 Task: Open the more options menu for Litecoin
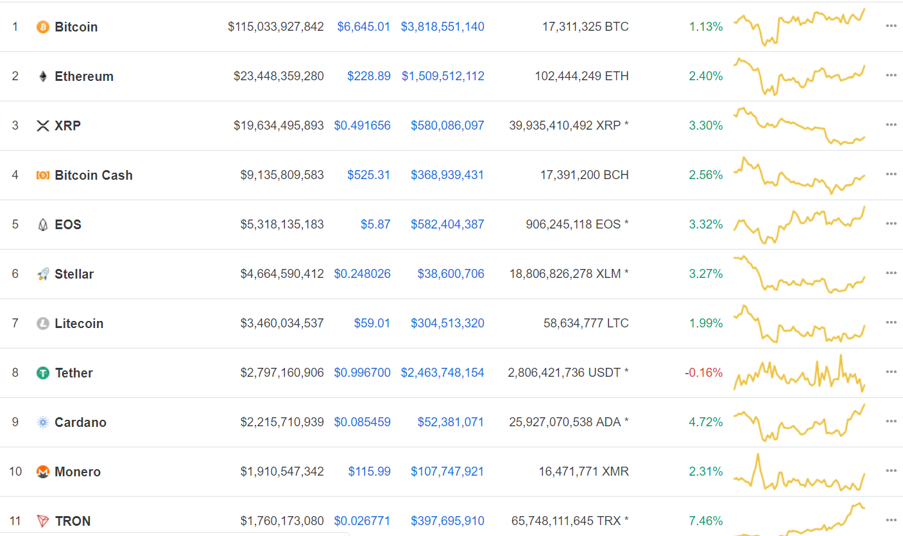coord(891,323)
